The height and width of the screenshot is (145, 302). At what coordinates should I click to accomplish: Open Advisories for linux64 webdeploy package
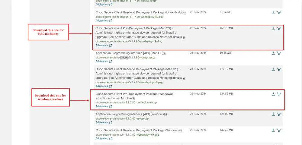104,20
